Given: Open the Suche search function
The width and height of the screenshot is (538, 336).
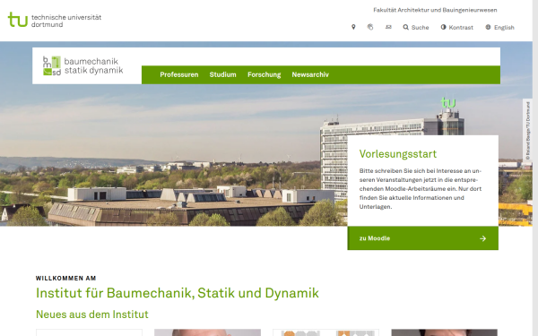Looking at the screenshot, I should point(416,28).
